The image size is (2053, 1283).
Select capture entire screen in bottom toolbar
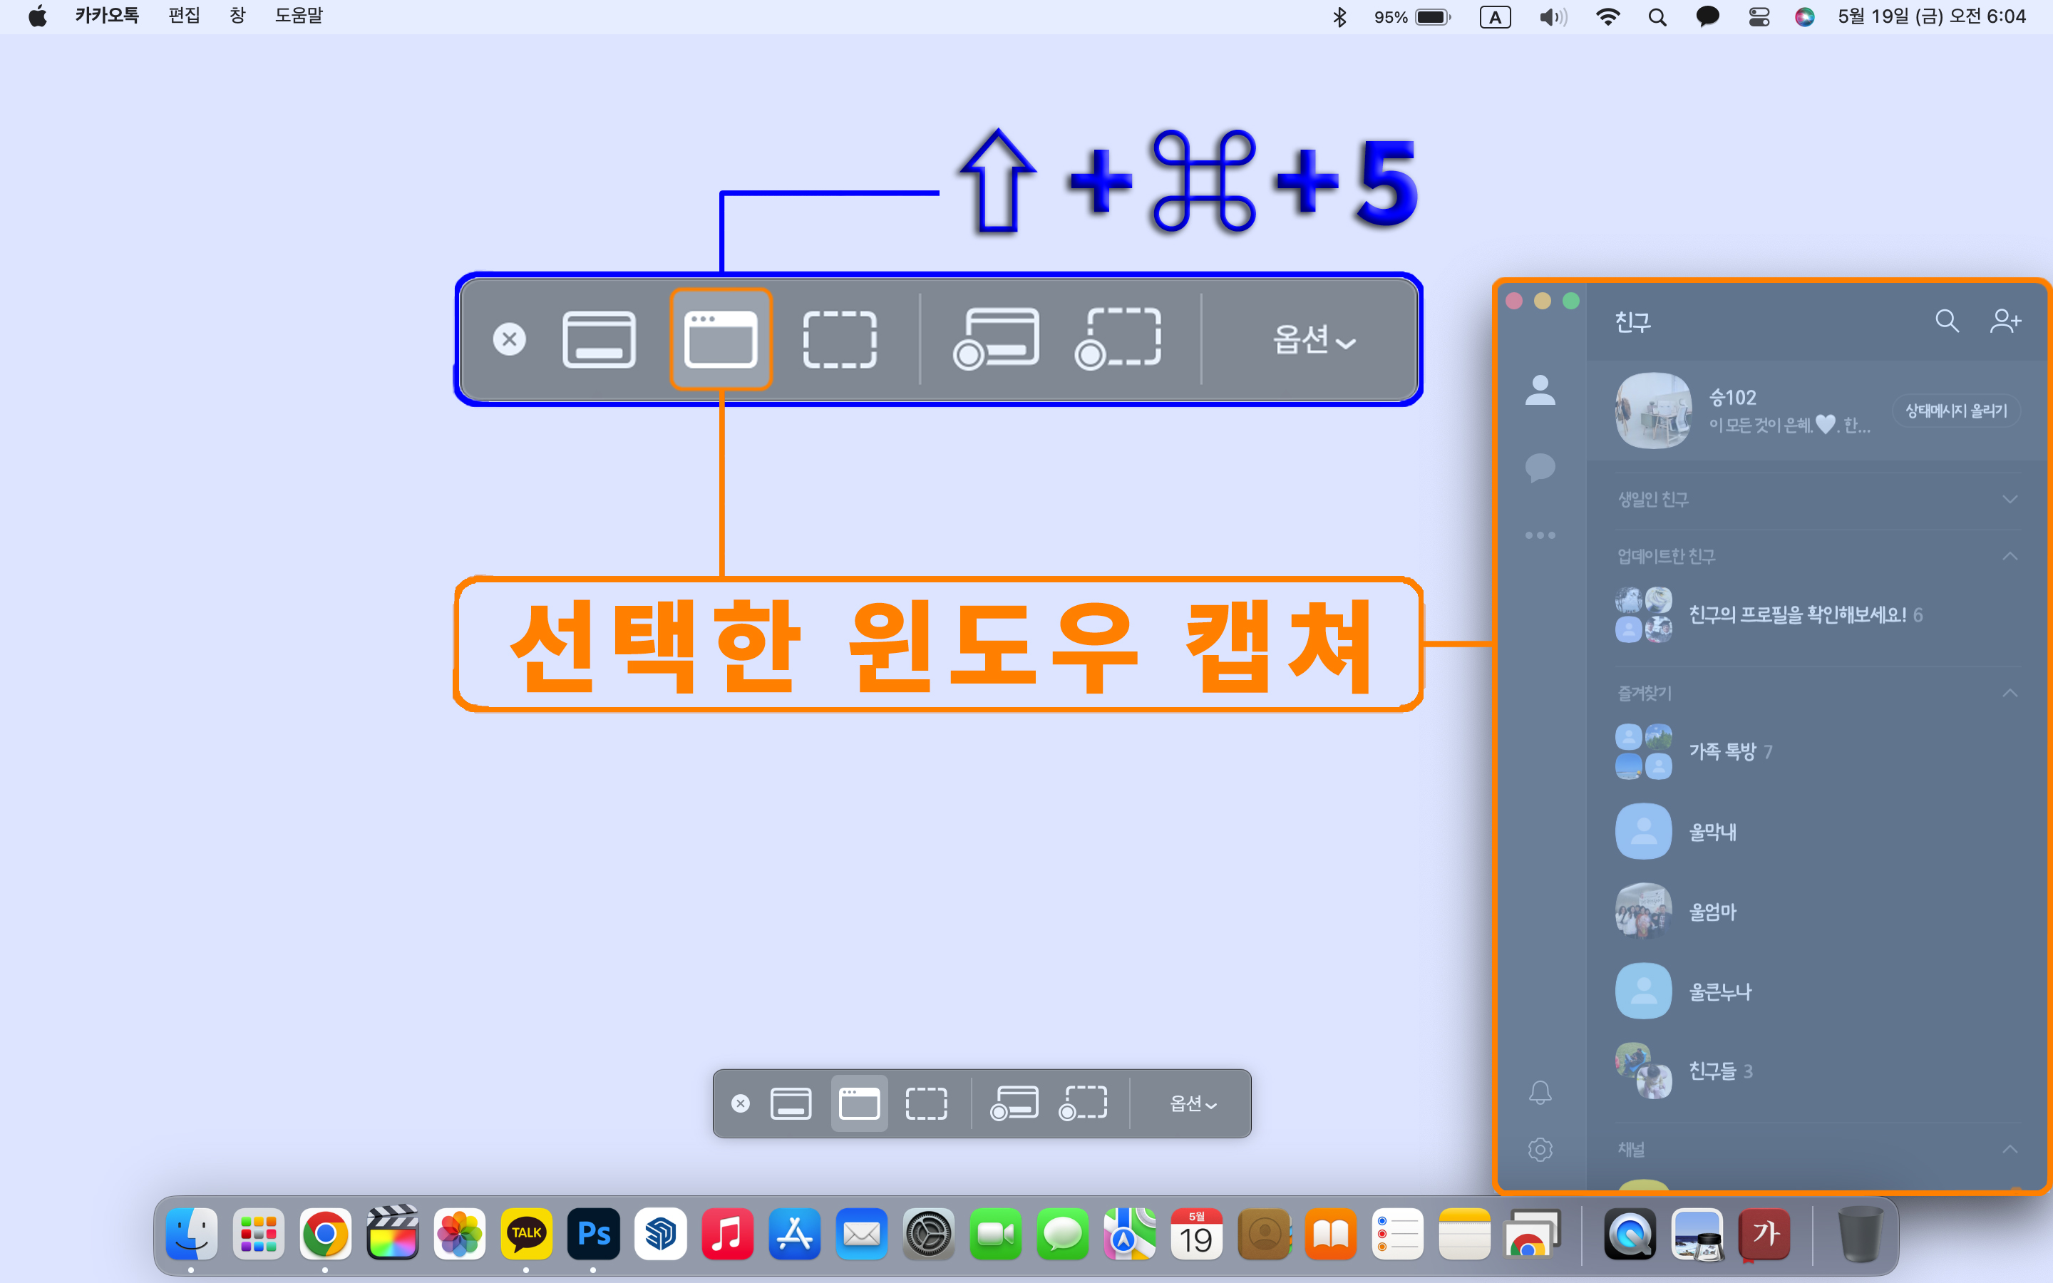coord(790,1103)
